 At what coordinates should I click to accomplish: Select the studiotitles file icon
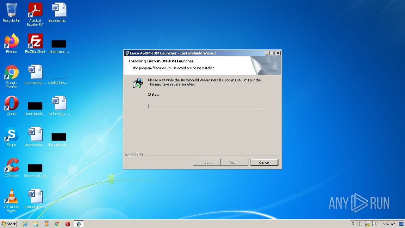pos(59,78)
